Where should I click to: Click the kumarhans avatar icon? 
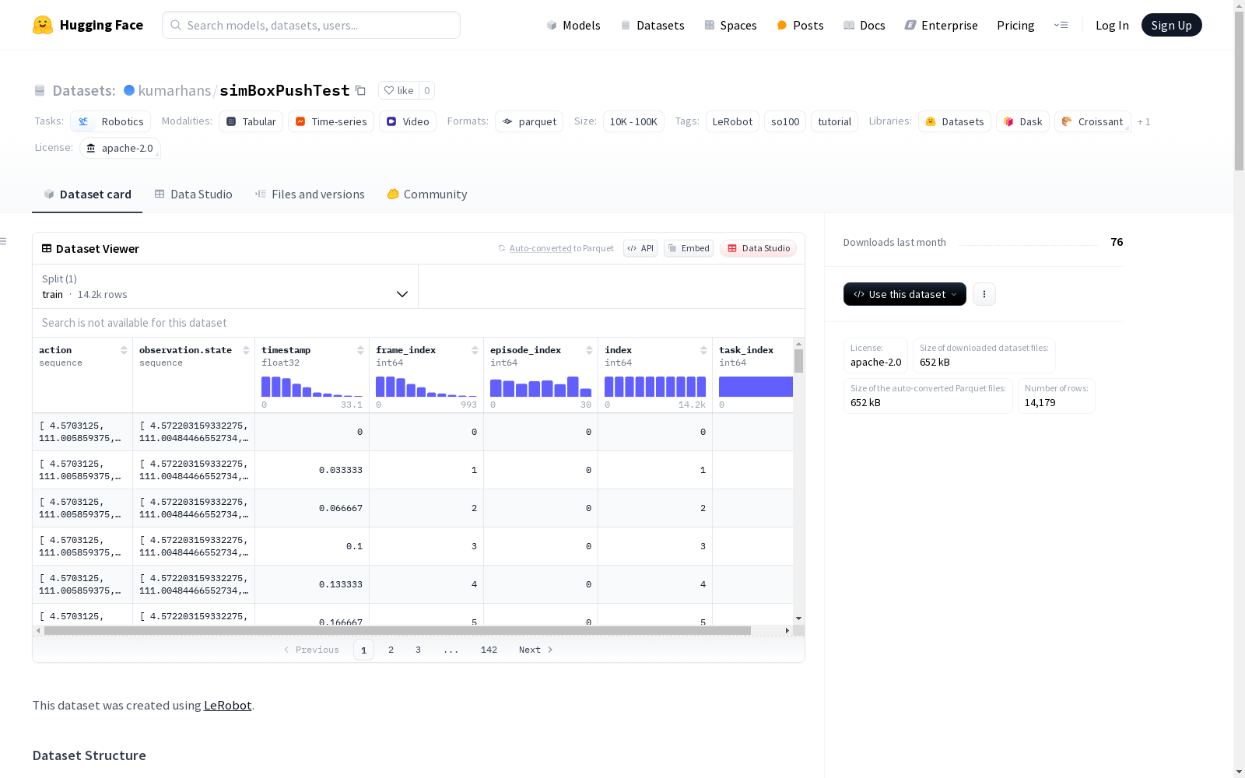(x=129, y=90)
